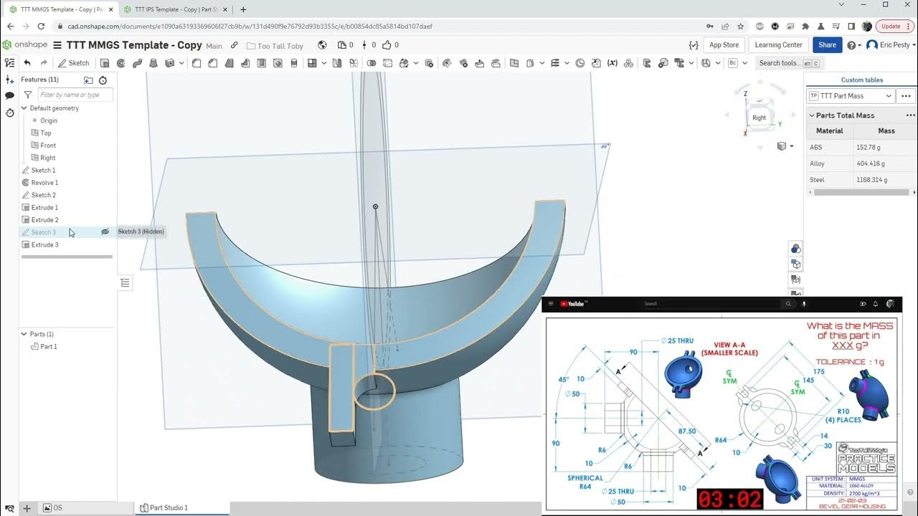The image size is (918, 516).
Task: Add a folder in Features list
Action: (88, 80)
